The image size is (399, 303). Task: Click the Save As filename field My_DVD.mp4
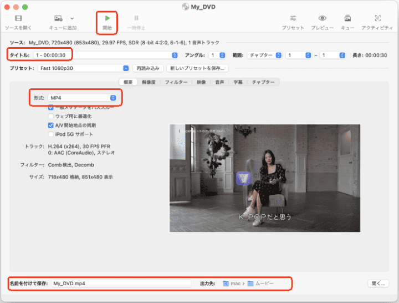click(x=121, y=283)
